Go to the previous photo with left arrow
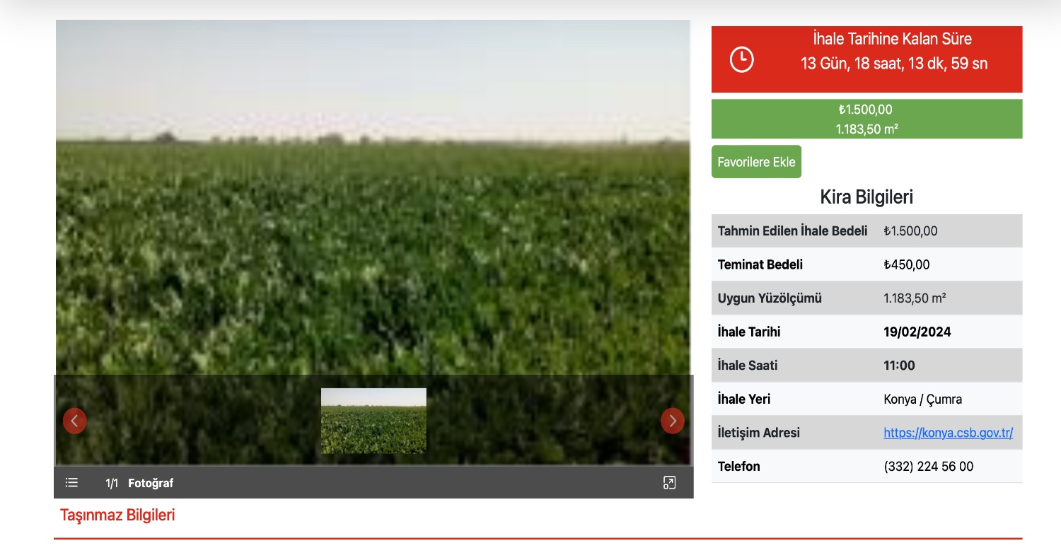This screenshot has width=1061, height=548. coord(75,421)
